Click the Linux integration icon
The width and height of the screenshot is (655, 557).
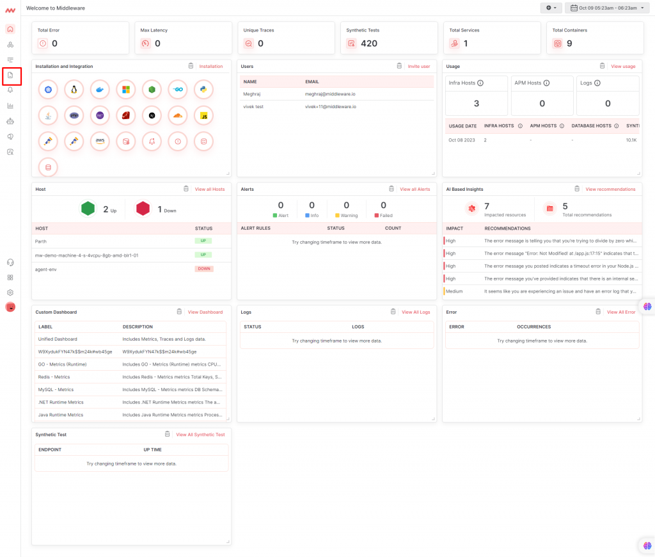tap(74, 90)
